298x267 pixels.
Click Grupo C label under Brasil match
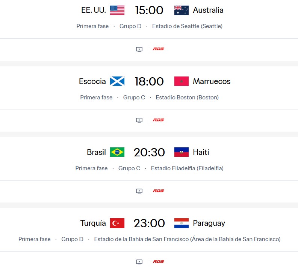point(129,168)
